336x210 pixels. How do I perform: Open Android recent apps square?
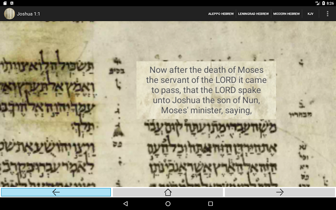pos(210,204)
